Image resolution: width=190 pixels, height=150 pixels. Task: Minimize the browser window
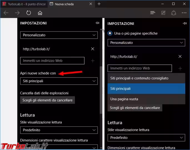tap(162, 4)
